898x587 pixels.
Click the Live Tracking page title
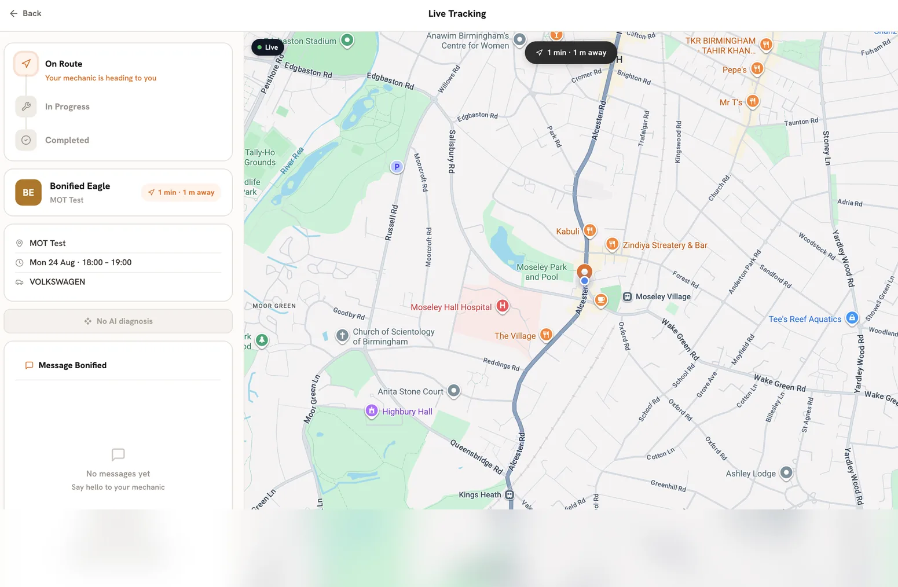pos(457,13)
